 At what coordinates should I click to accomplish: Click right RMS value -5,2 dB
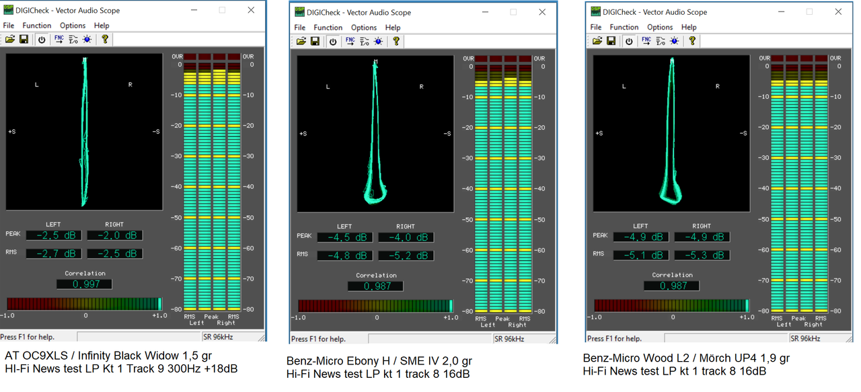(x=406, y=256)
